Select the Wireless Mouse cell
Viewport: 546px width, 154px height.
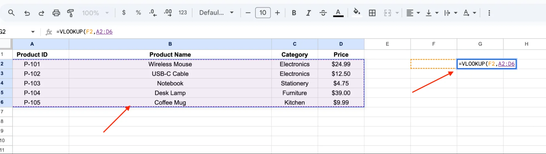click(x=170, y=64)
